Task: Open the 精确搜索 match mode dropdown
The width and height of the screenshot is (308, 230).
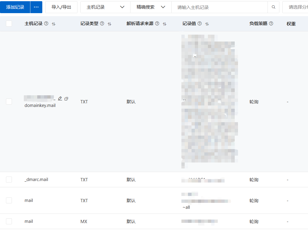Action: point(151,7)
